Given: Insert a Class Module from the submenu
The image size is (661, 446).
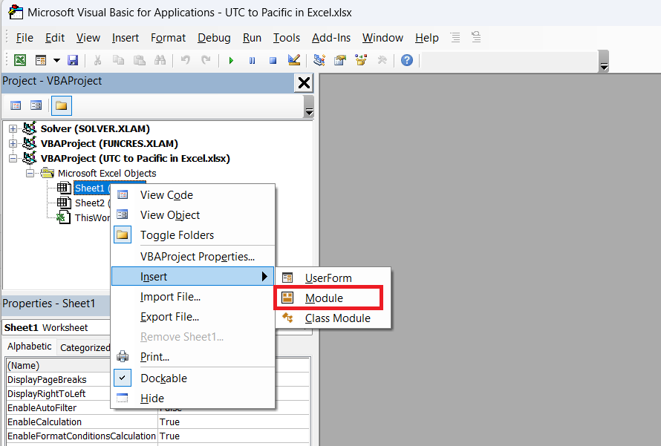Looking at the screenshot, I should [333, 318].
